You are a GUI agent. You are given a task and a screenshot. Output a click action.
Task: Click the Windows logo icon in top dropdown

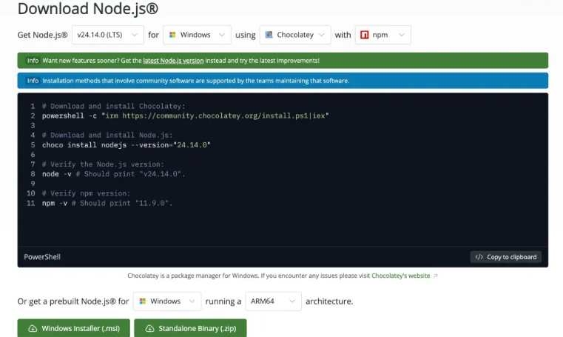tap(172, 35)
